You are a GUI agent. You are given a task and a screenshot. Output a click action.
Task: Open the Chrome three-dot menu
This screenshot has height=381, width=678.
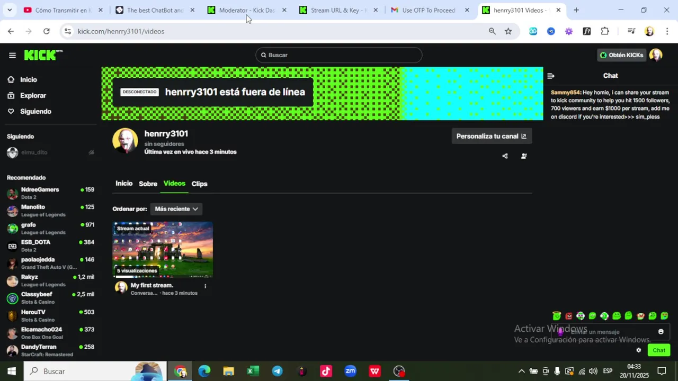coord(667,31)
